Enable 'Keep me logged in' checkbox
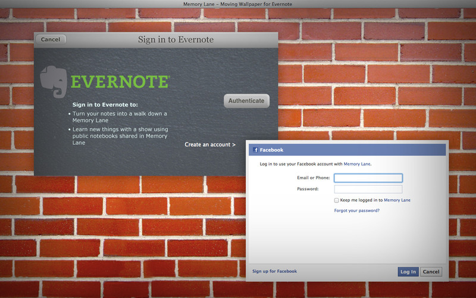 coord(336,200)
